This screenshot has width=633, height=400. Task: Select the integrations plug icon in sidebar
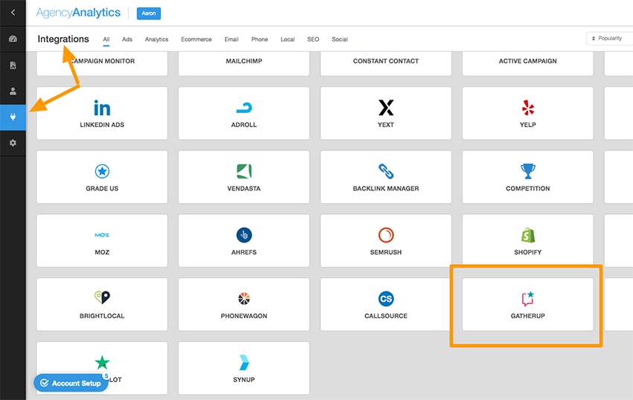pos(13,117)
